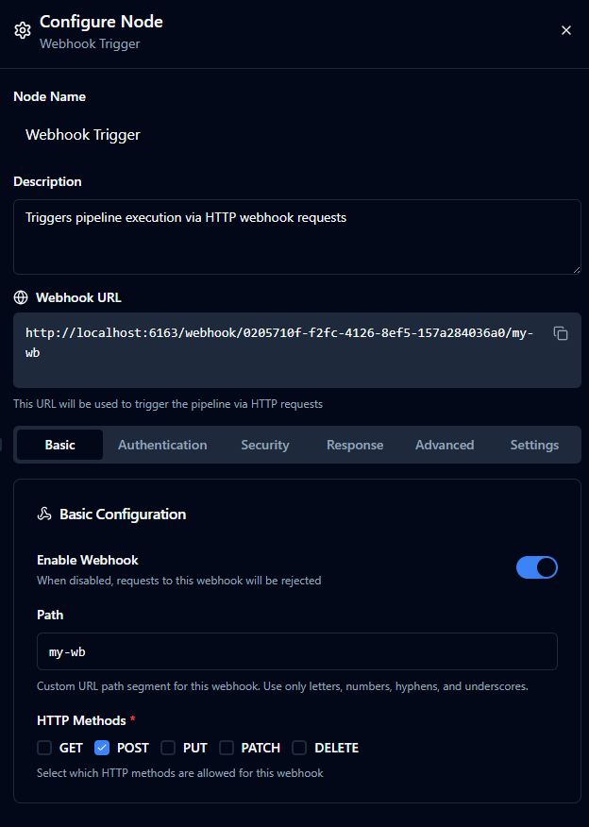This screenshot has width=589, height=827.
Task: Open the Security tab
Action: pos(265,445)
